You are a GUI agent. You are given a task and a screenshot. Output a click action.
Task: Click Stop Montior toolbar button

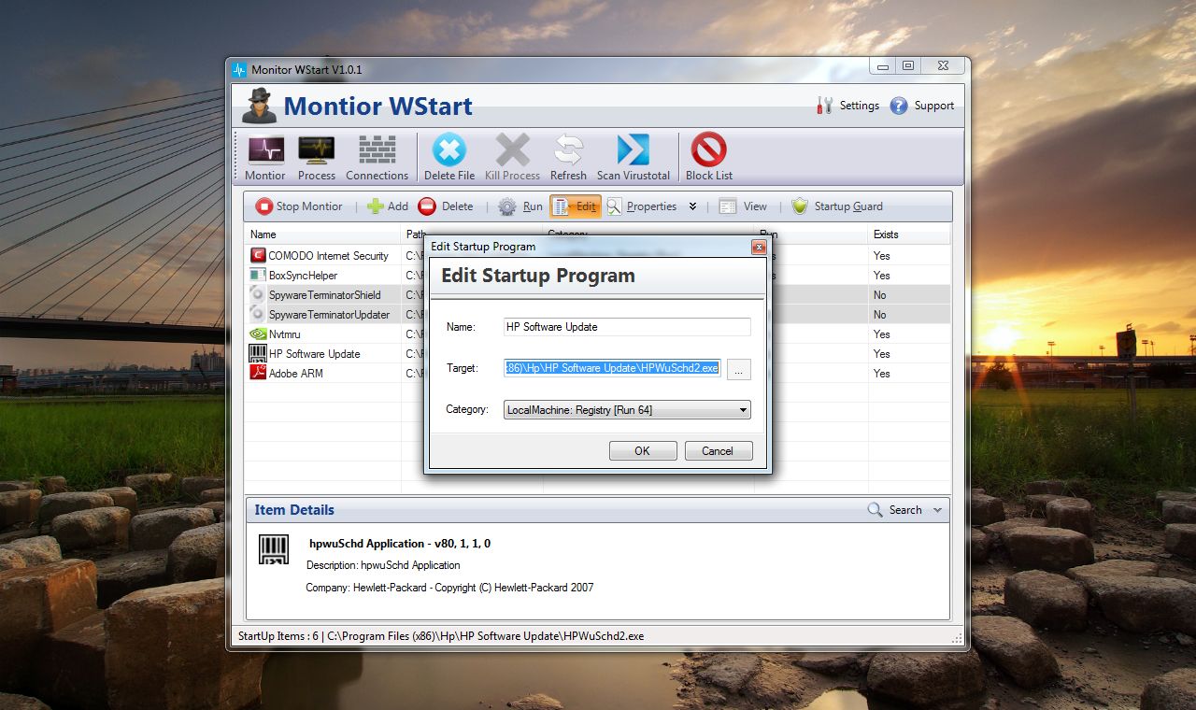click(x=299, y=206)
